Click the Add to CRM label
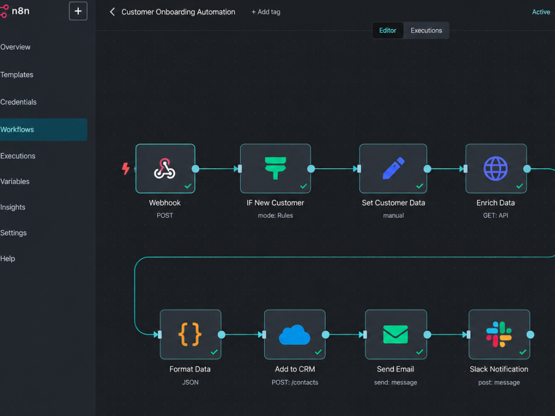The image size is (555, 416). point(295,369)
